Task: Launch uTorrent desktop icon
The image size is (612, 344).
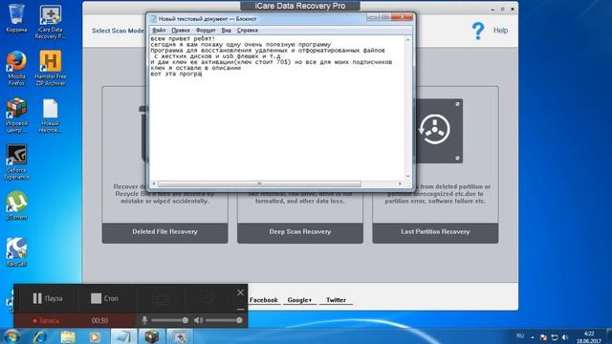Action: point(16,205)
